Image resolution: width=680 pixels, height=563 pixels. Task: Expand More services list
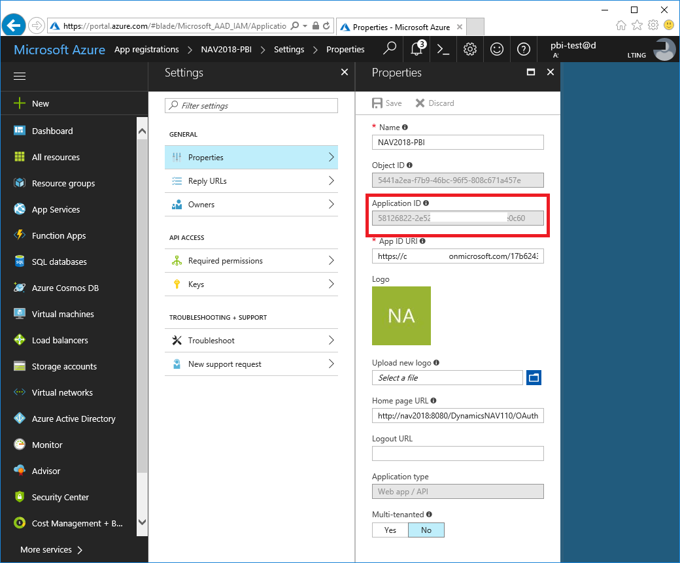pyautogui.click(x=51, y=549)
